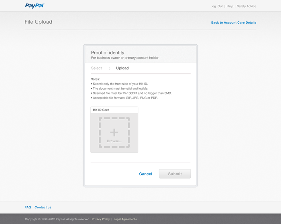Click the File Upload page title

(39, 22)
